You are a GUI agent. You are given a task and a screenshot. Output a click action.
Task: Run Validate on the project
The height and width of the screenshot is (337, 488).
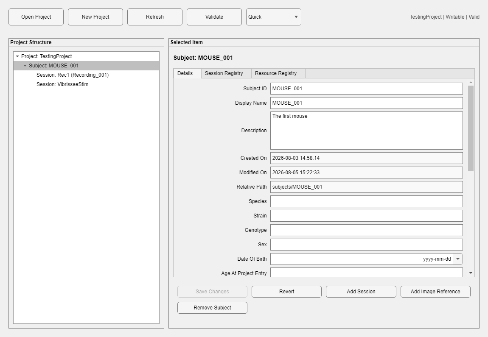pyautogui.click(x=214, y=17)
